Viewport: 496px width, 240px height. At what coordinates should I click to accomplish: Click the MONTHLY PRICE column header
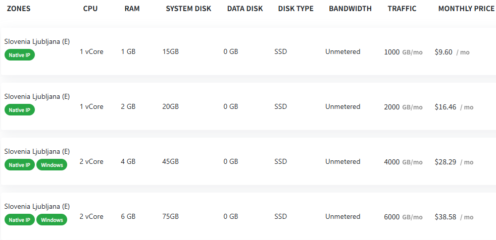coord(466,9)
